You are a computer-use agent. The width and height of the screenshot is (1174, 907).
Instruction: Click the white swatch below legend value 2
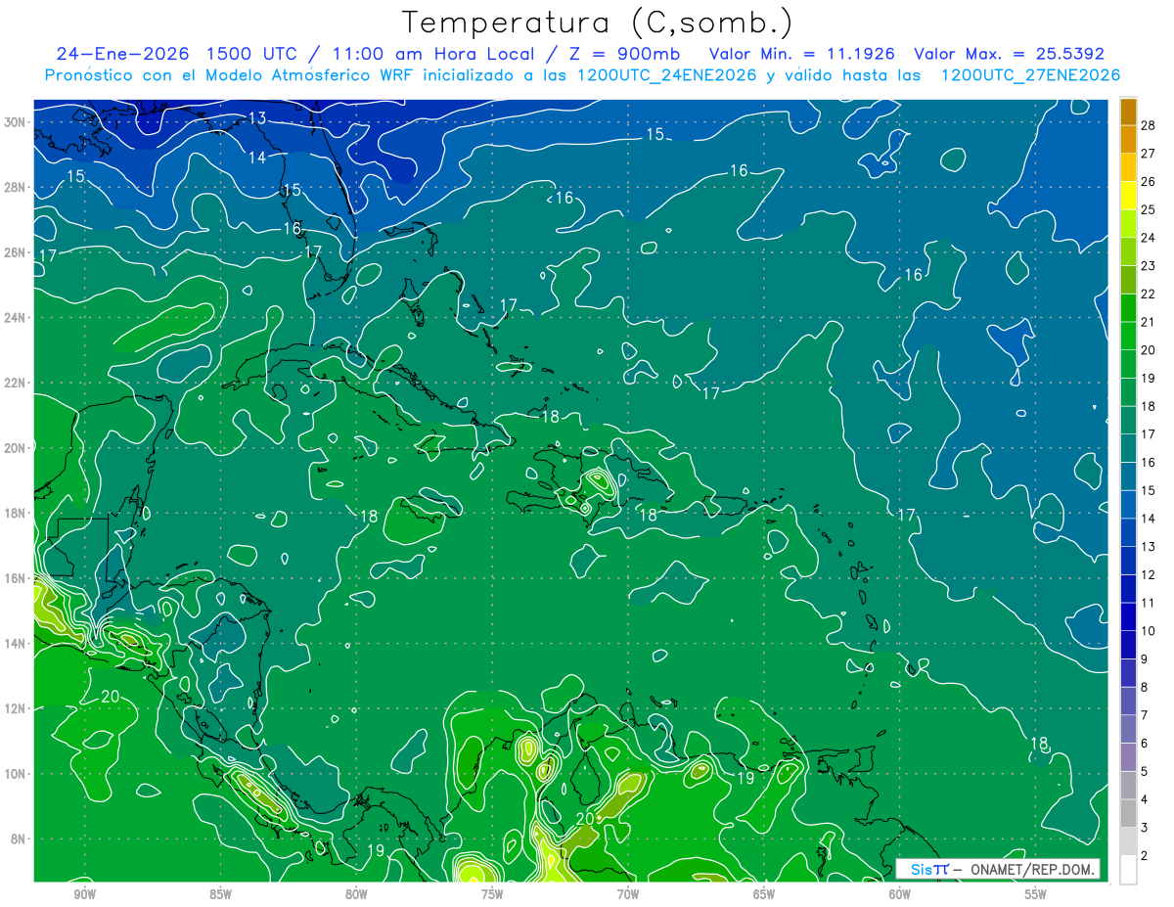tap(1128, 869)
